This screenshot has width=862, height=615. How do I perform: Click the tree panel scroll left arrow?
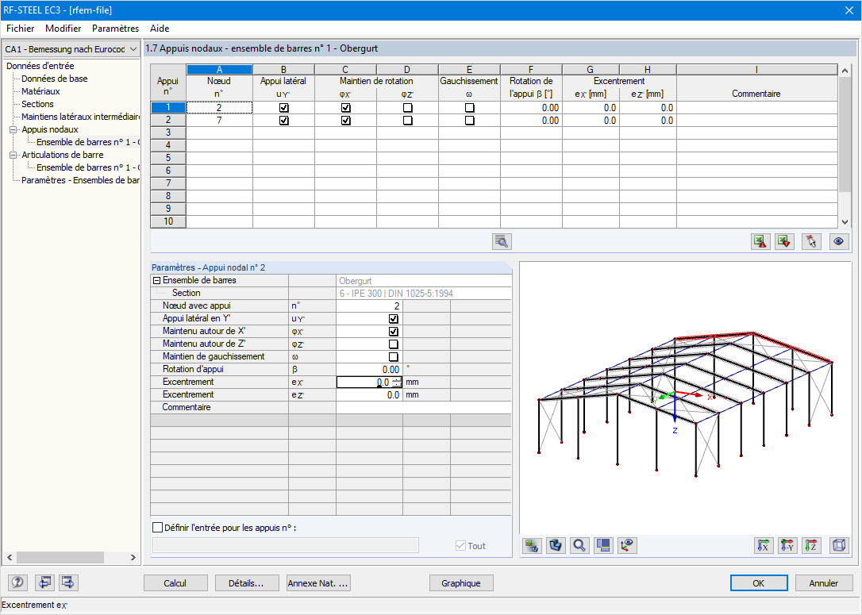(x=10, y=557)
